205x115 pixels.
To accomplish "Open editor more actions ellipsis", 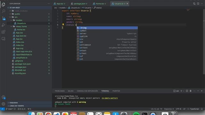I will [202, 4].
